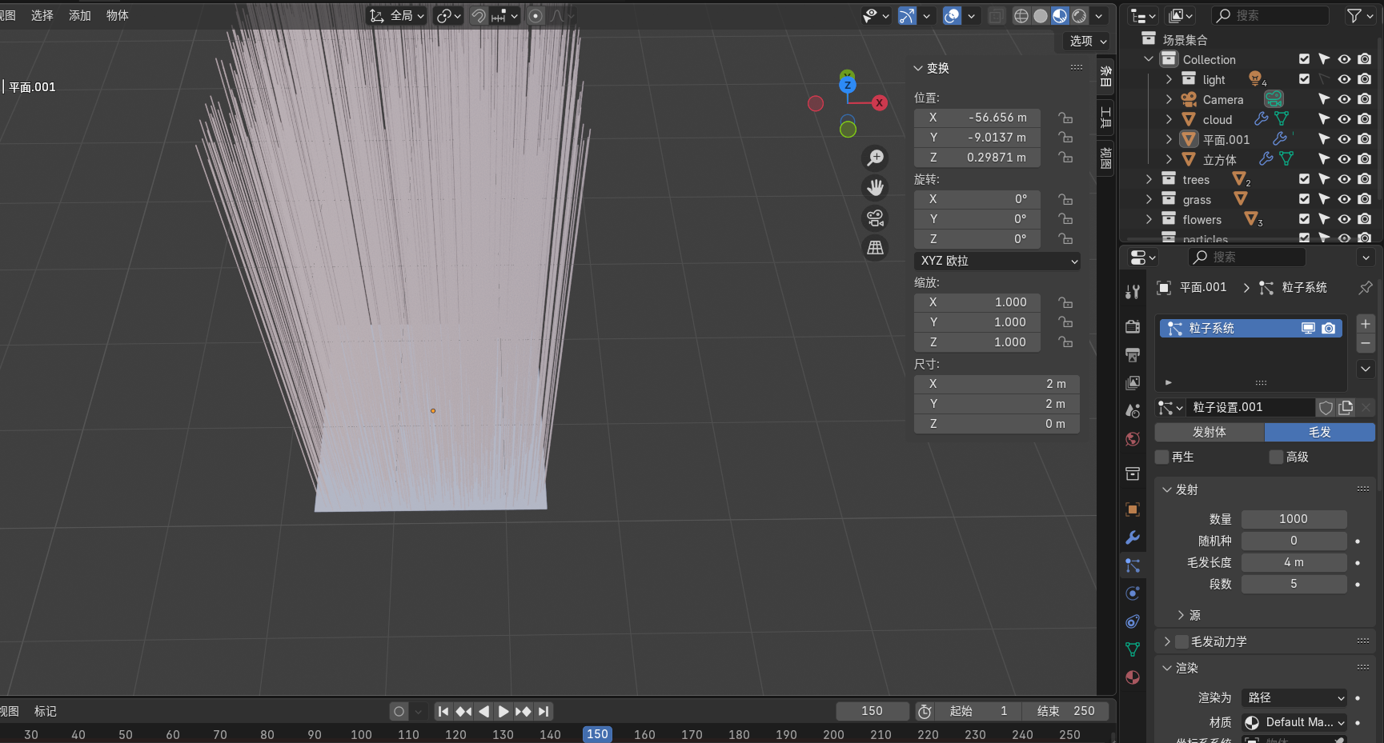
Task: Enable the 高级 checkbox
Action: 1277,457
